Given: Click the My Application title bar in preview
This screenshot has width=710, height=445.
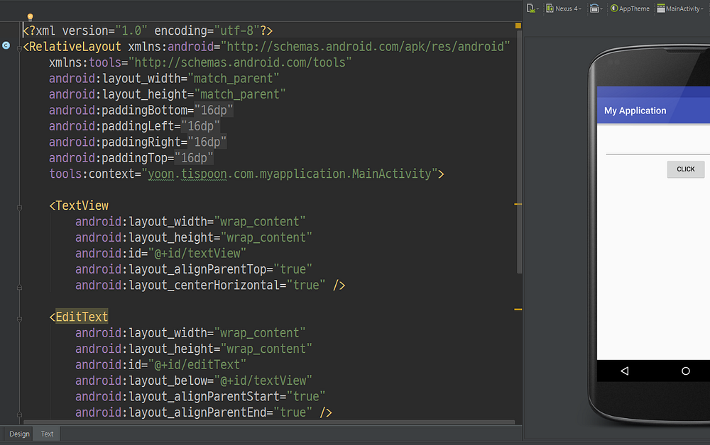Looking at the screenshot, I should 653,111.
